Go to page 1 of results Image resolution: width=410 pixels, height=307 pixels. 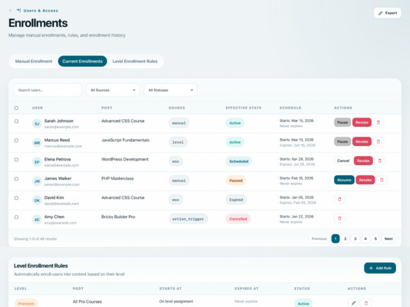336,239
